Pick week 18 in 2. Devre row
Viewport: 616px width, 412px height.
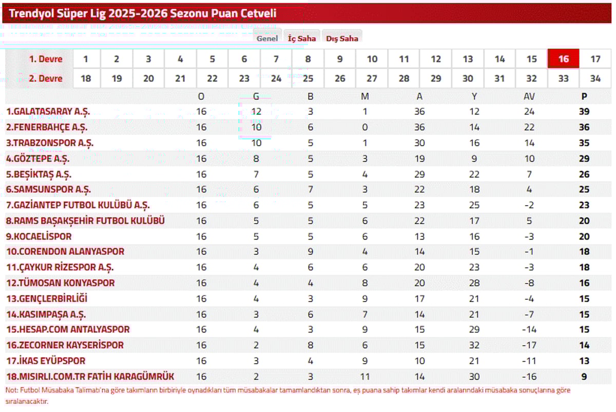pyautogui.click(x=85, y=79)
